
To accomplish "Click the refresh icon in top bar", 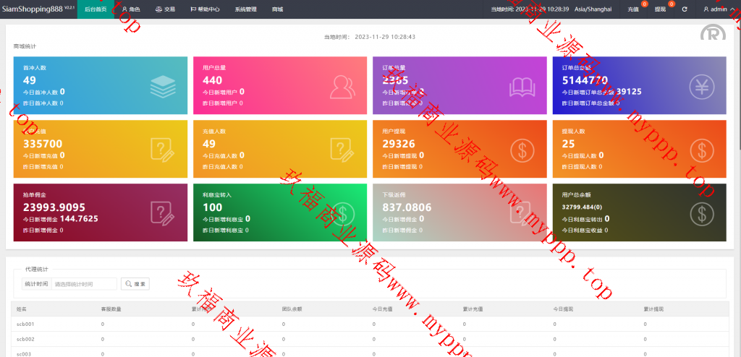I will pyautogui.click(x=685, y=9).
